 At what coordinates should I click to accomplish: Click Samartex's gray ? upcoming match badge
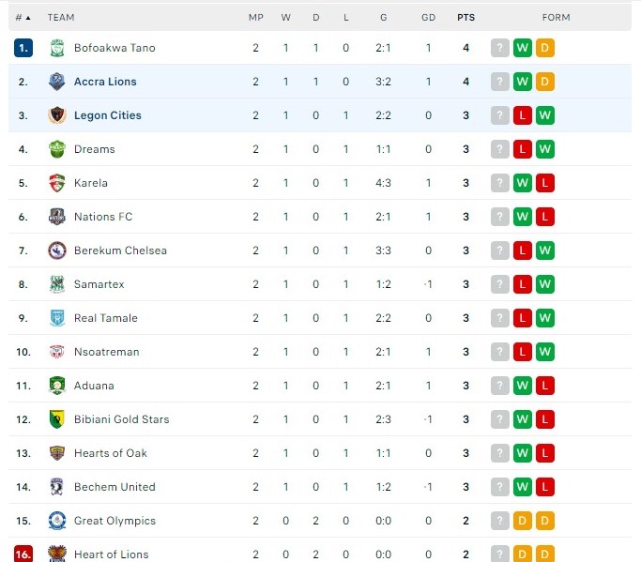point(500,284)
